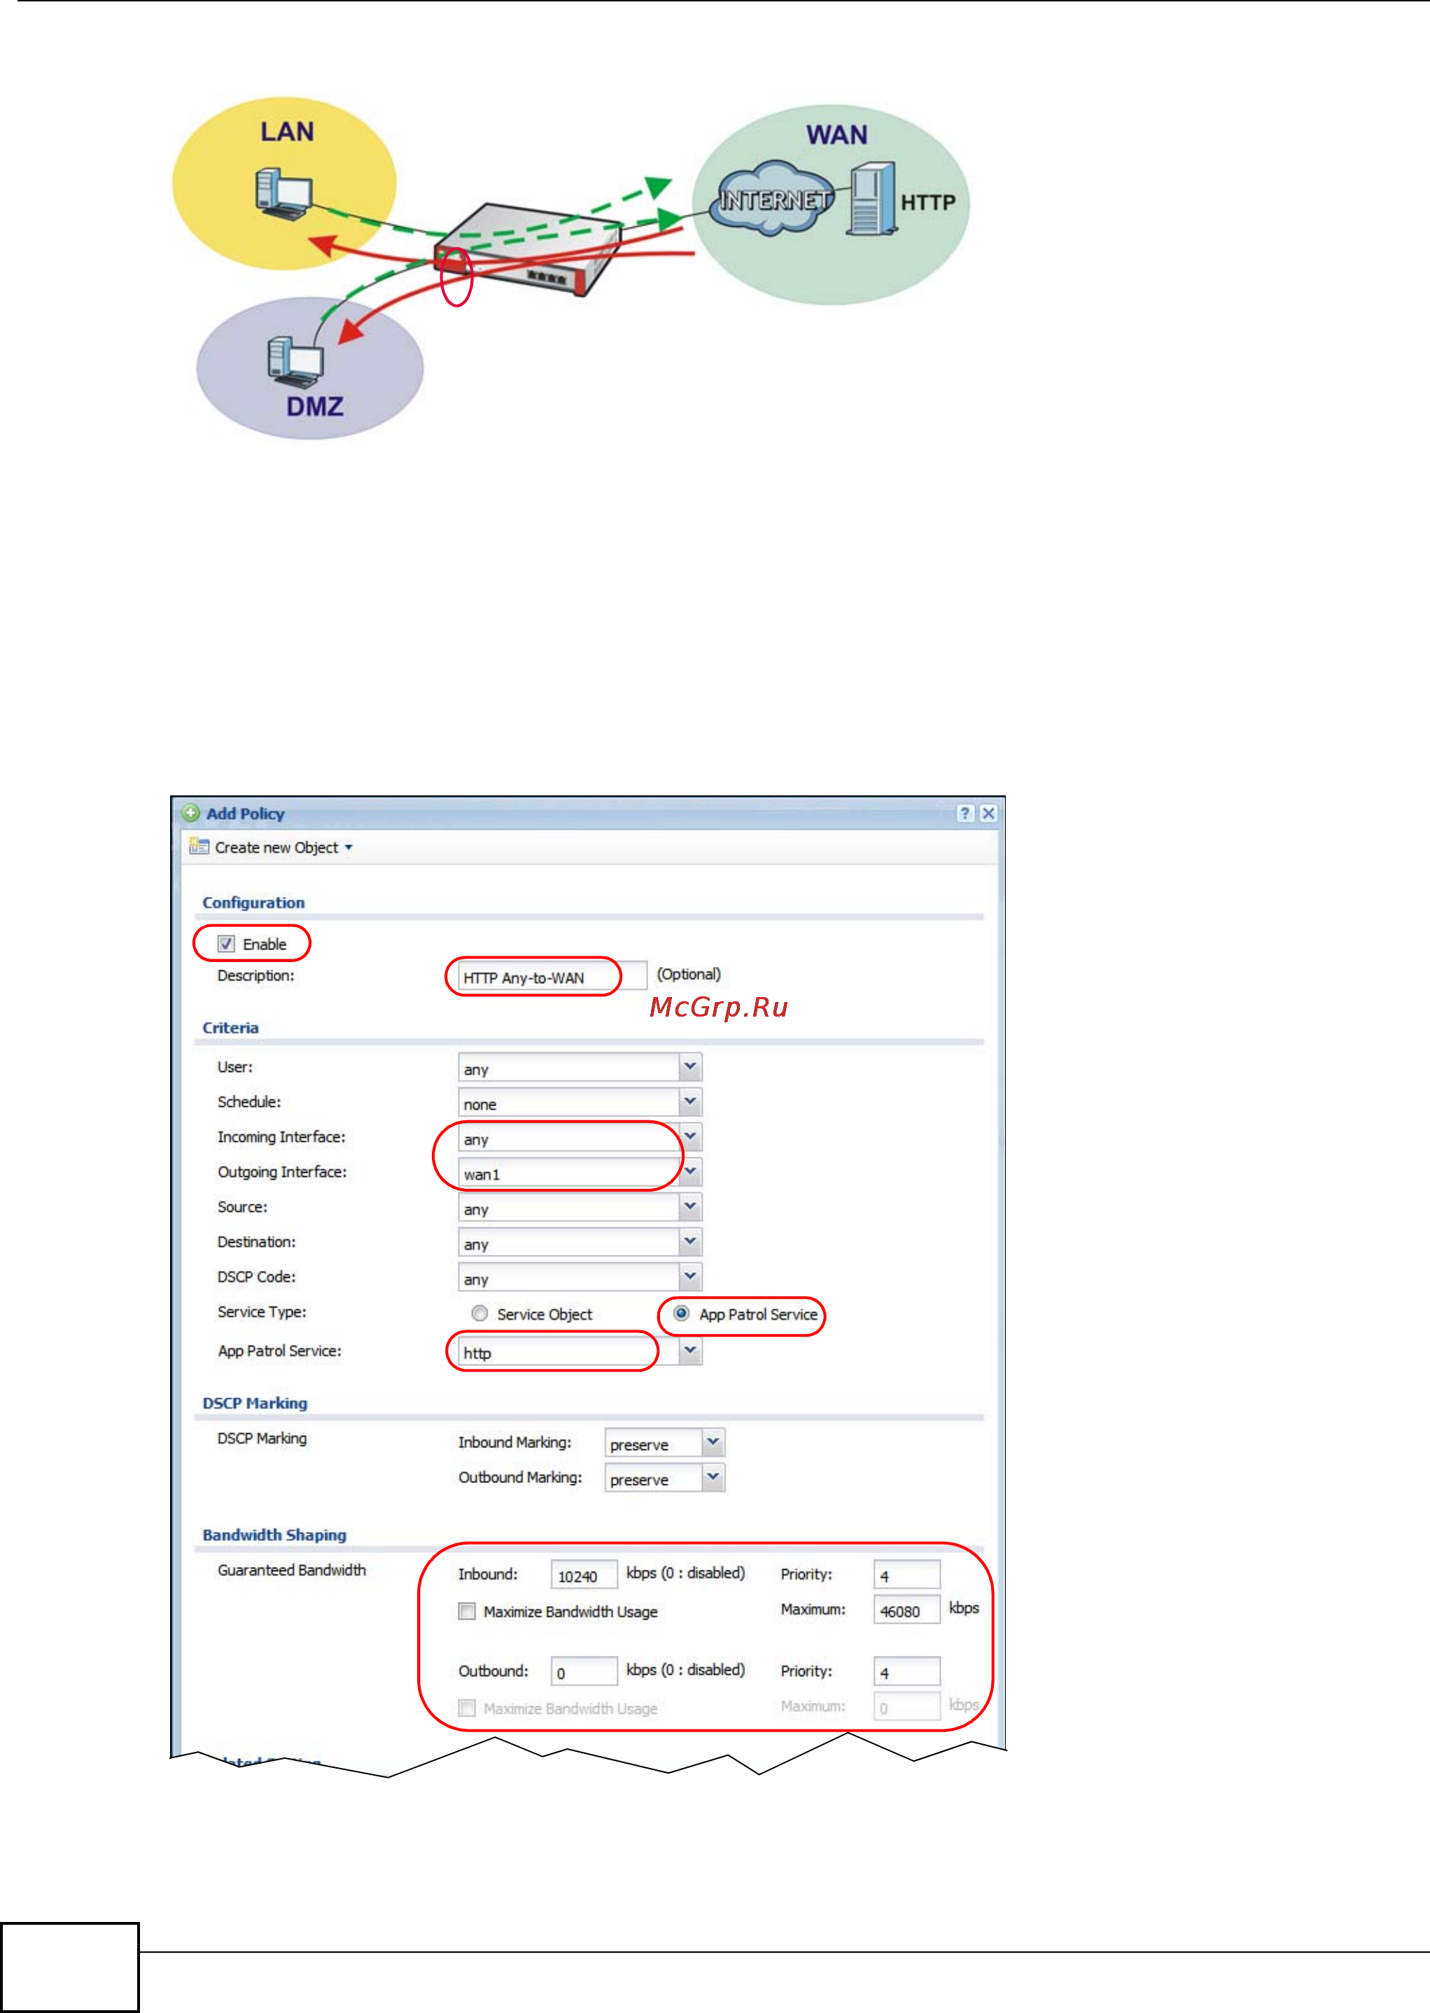Toggle Outbound Maximize Bandwidth Usage checkbox

pyautogui.click(x=467, y=1708)
